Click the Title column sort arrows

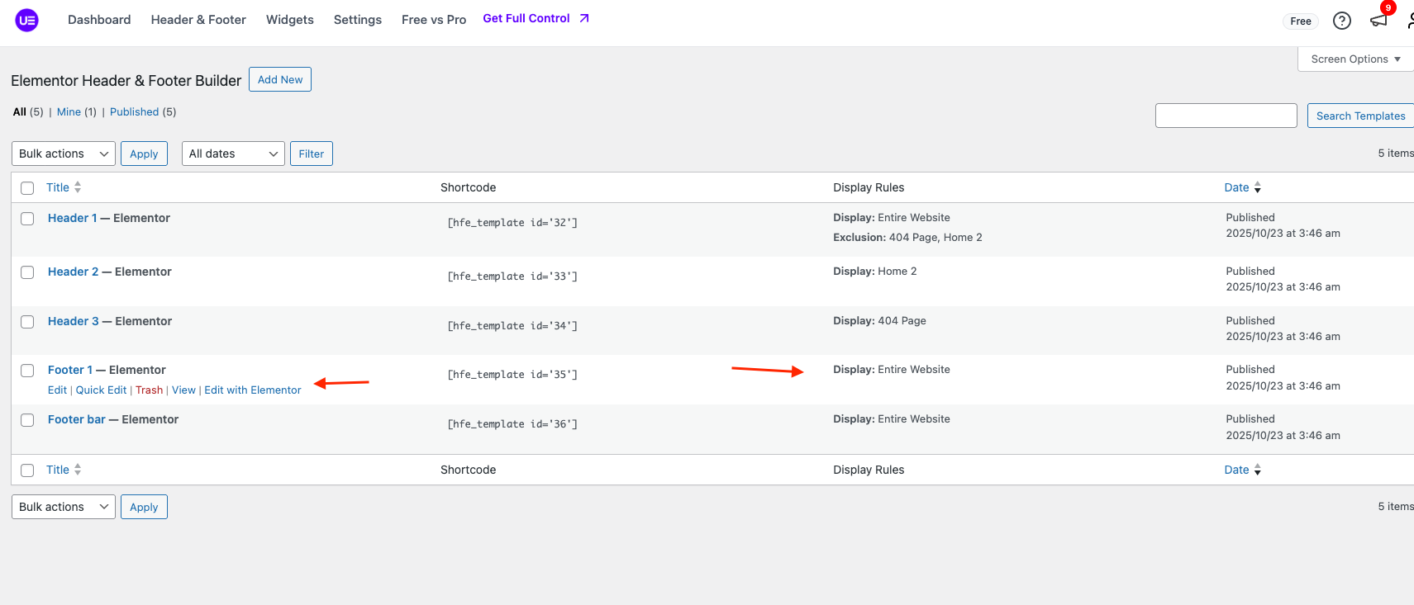pos(78,187)
